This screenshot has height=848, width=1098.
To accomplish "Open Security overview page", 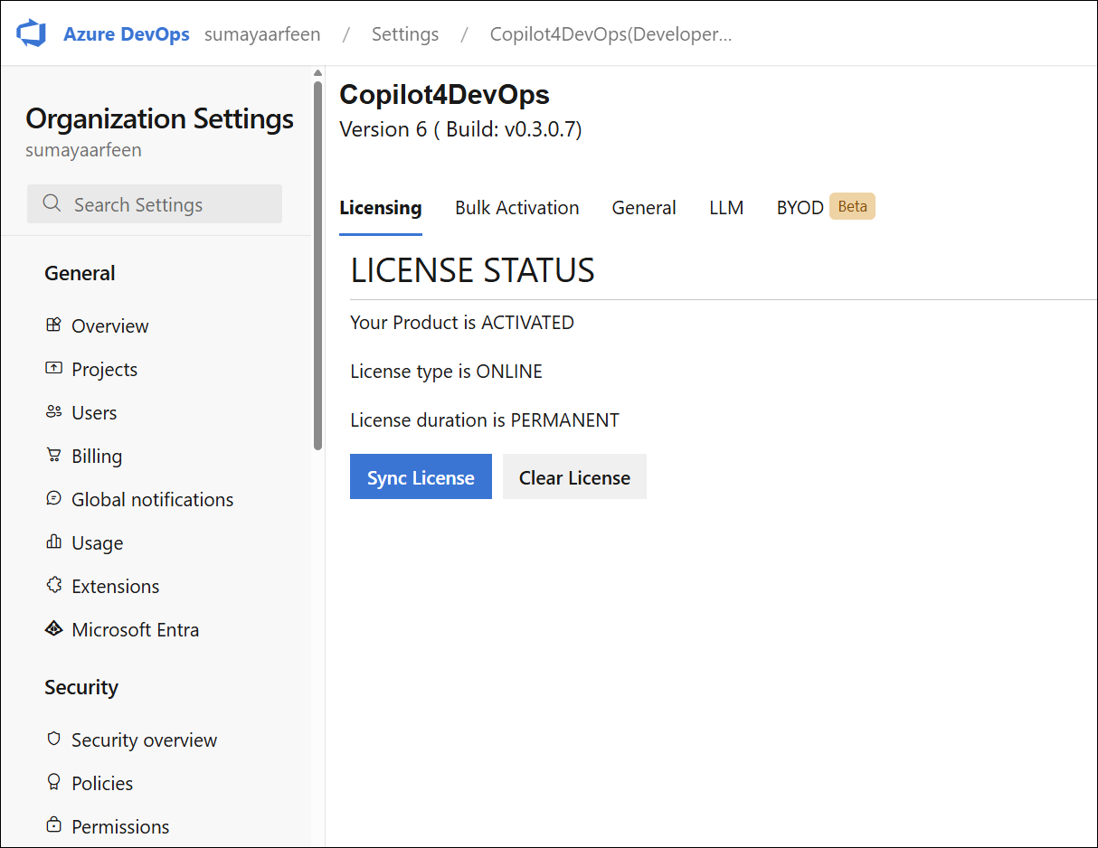I will pos(145,740).
